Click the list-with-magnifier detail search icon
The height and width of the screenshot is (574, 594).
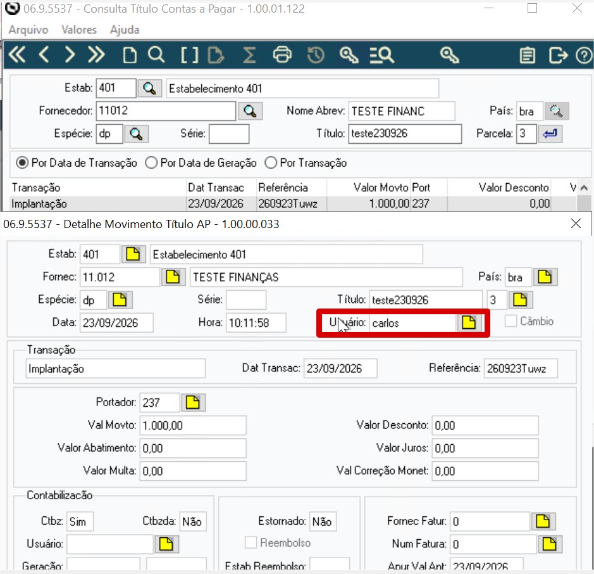coord(382,55)
